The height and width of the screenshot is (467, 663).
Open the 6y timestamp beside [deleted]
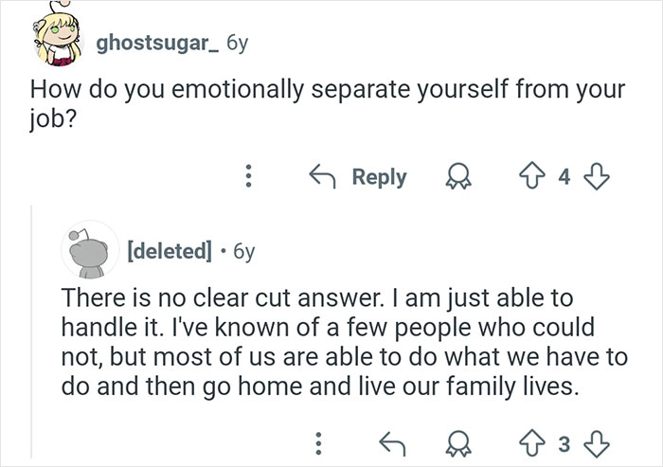tap(242, 253)
